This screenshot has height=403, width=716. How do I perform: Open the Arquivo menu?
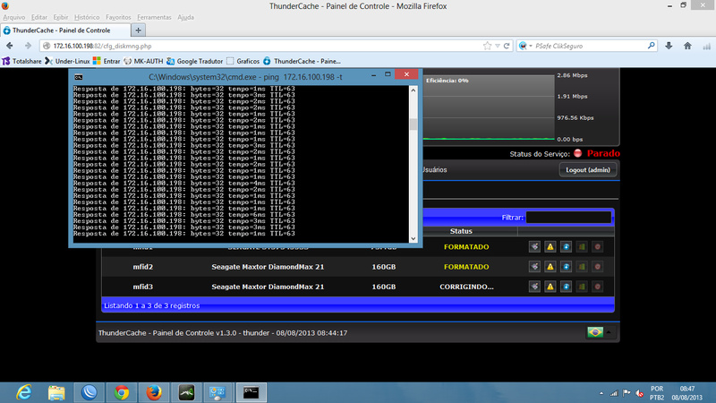click(x=13, y=17)
